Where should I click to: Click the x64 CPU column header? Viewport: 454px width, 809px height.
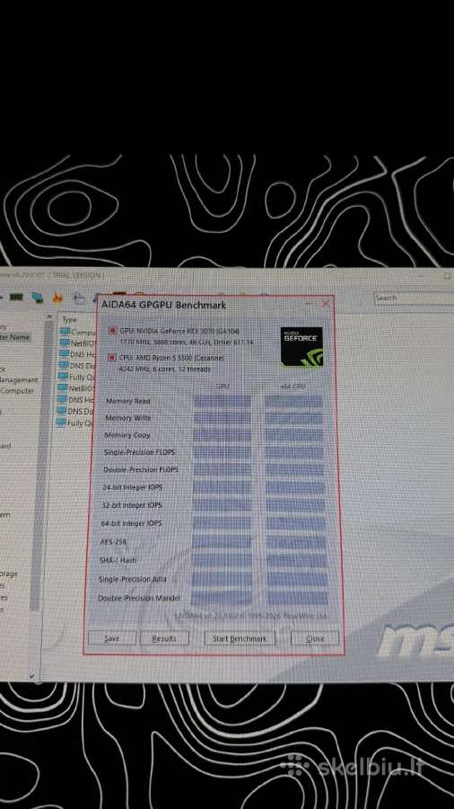pos(293,386)
